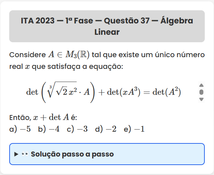The height and width of the screenshot is (175, 214).
Task: Click the det(A²) term on the right side
Action: 167,93
